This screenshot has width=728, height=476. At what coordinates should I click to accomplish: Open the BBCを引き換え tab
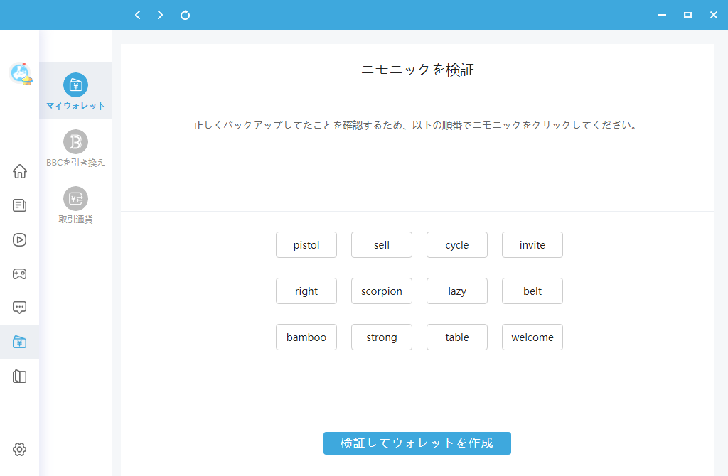[76, 148]
